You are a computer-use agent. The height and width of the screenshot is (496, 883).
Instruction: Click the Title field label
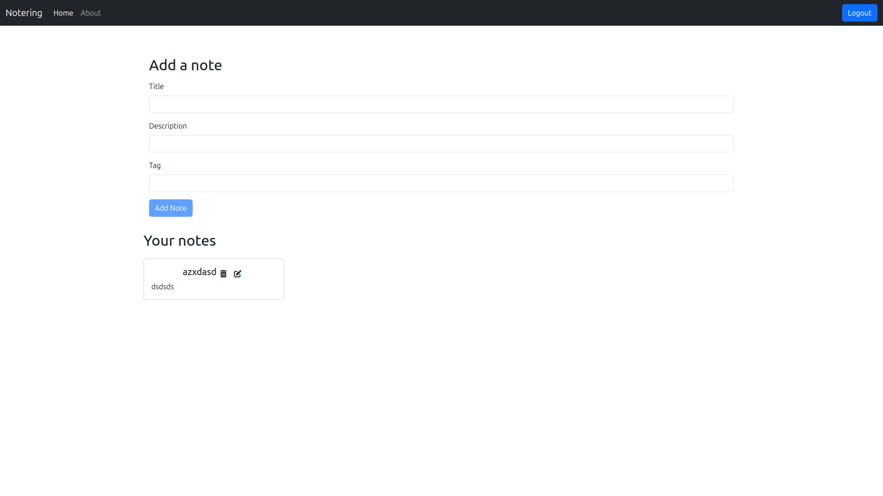point(156,86)
